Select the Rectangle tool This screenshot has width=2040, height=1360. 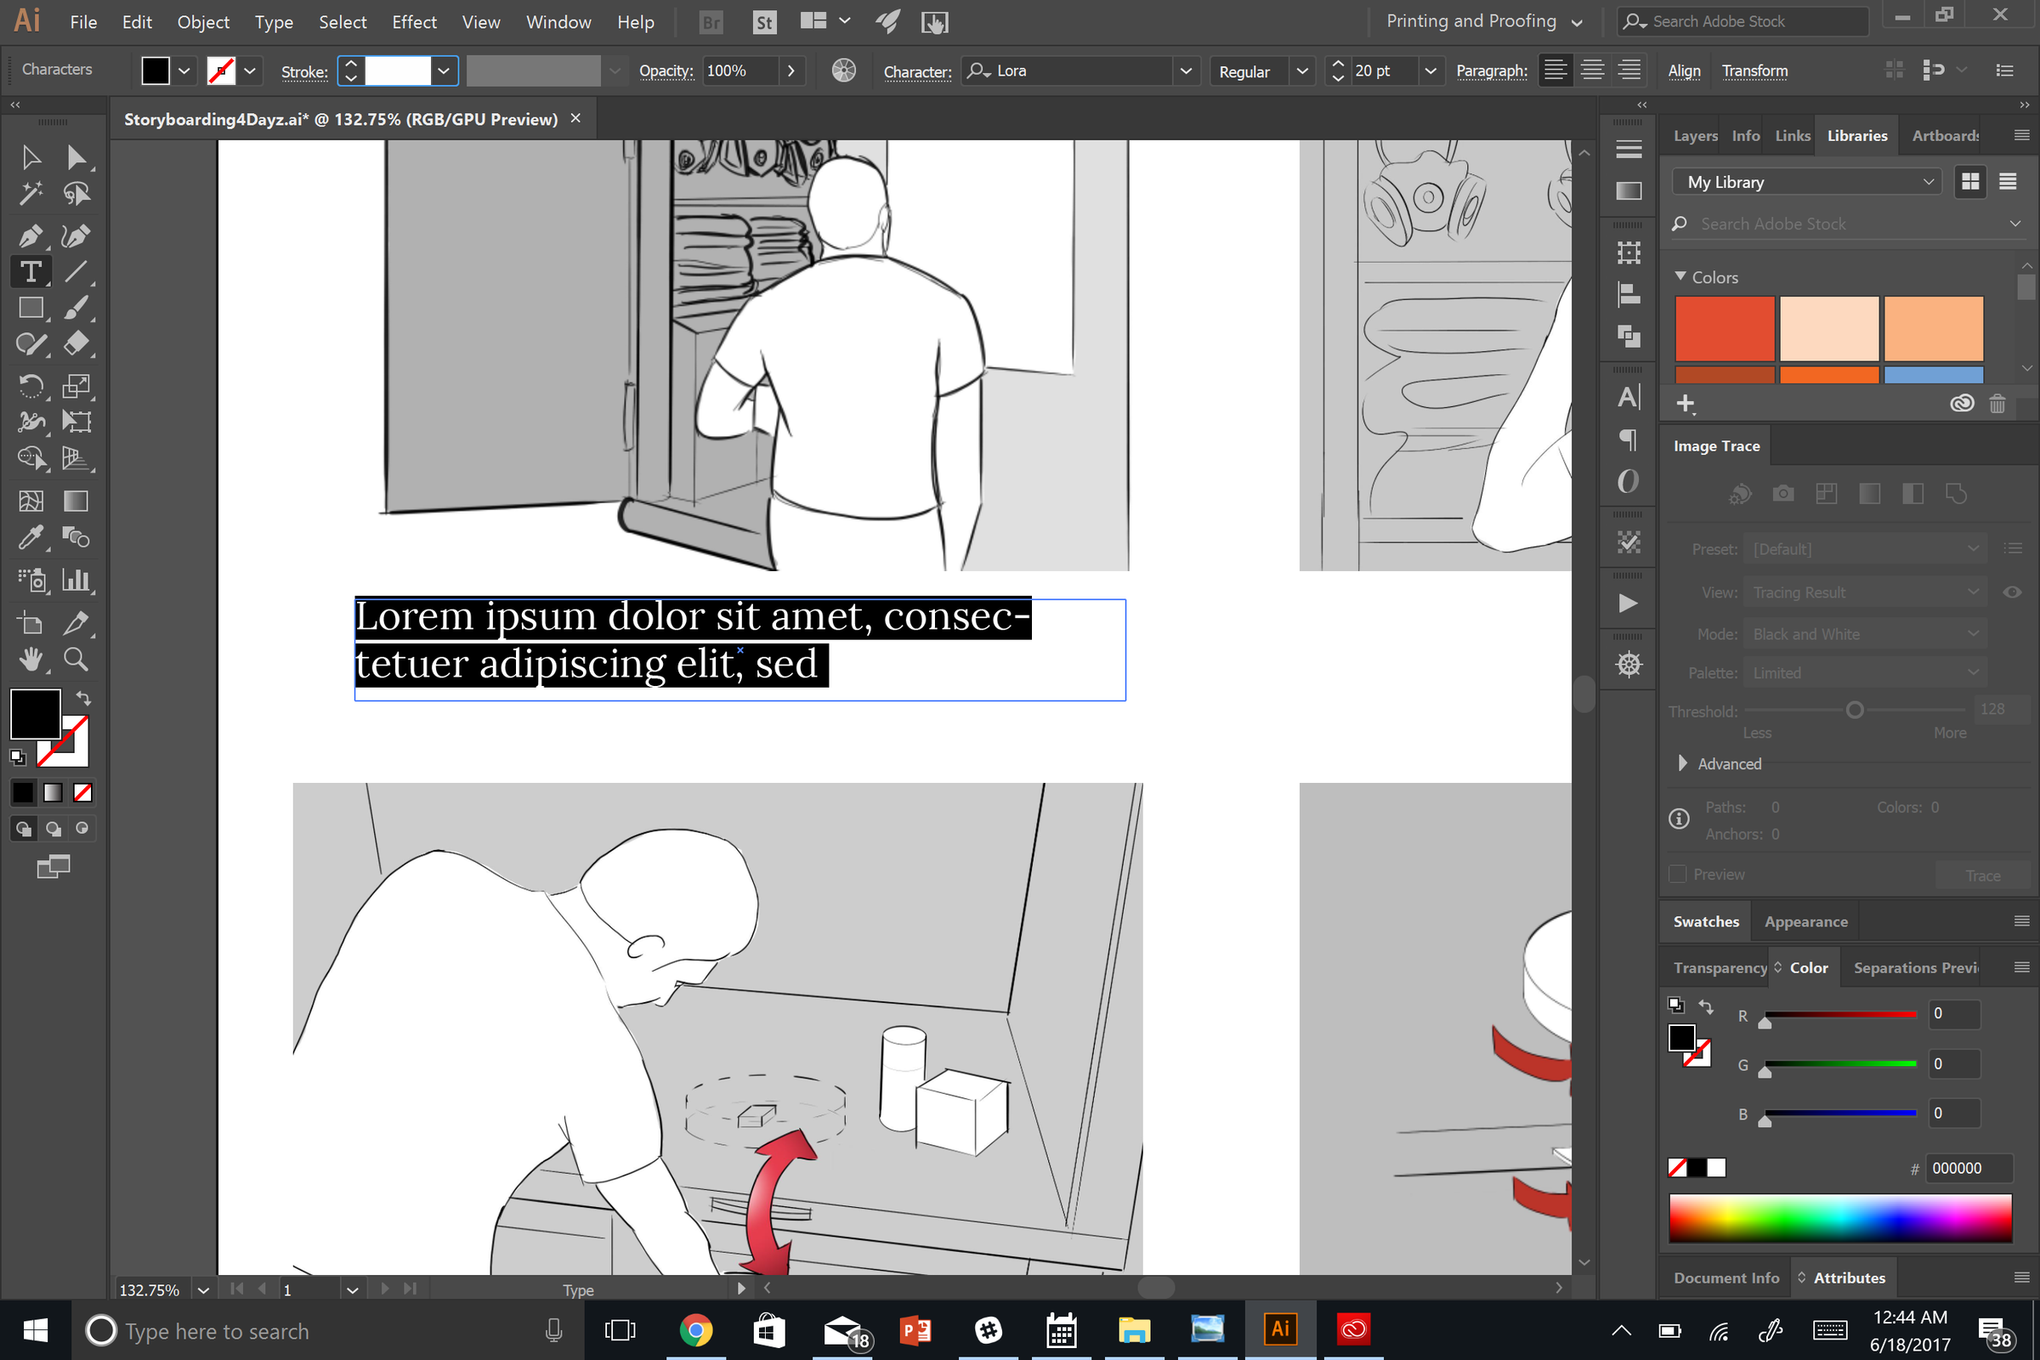point(31,308)
